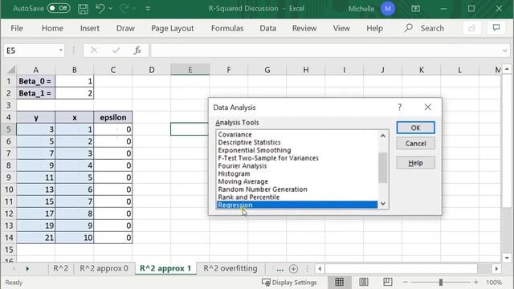Select column A header

pos(35,70)
